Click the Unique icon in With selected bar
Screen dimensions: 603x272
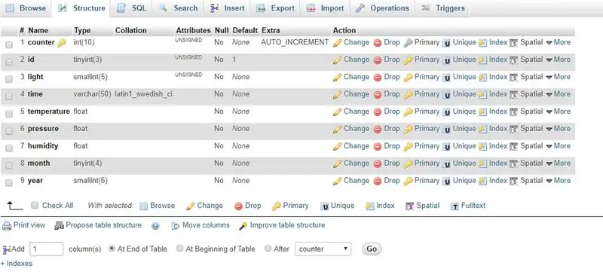click(325, 206)
